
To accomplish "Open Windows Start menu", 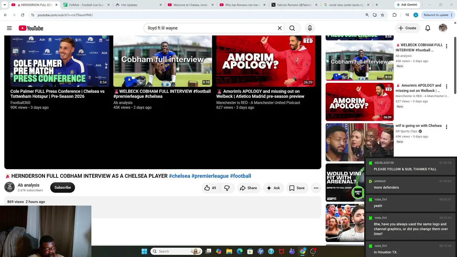I will (144, 251).
